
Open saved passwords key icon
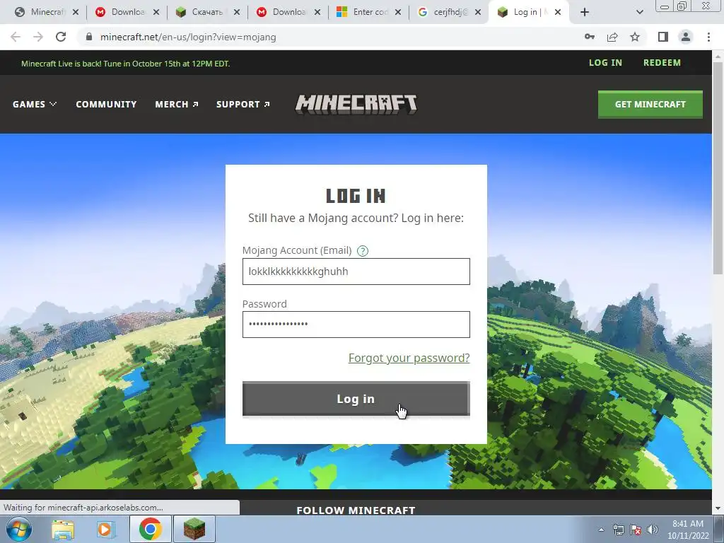pyautogui.click(x=590, y=37)
